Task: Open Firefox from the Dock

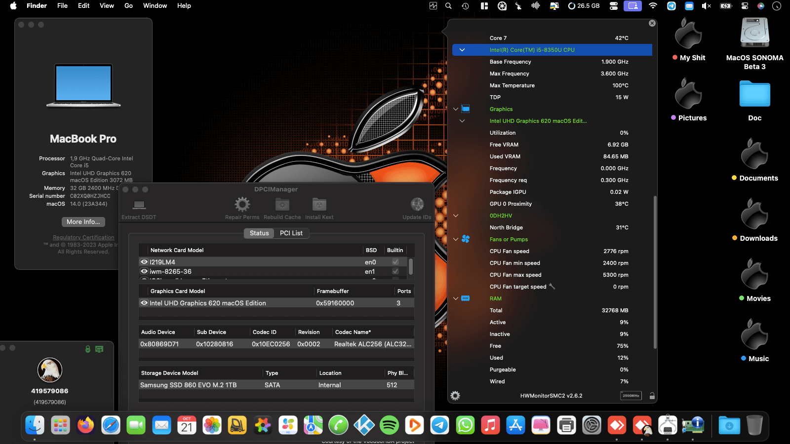Action: 85,425
